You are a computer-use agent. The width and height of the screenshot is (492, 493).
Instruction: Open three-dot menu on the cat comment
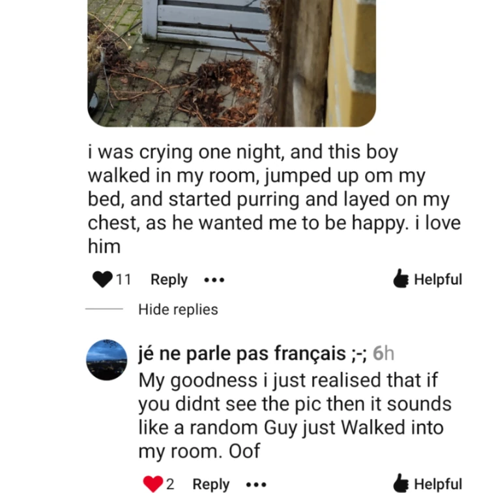(214, 280)
